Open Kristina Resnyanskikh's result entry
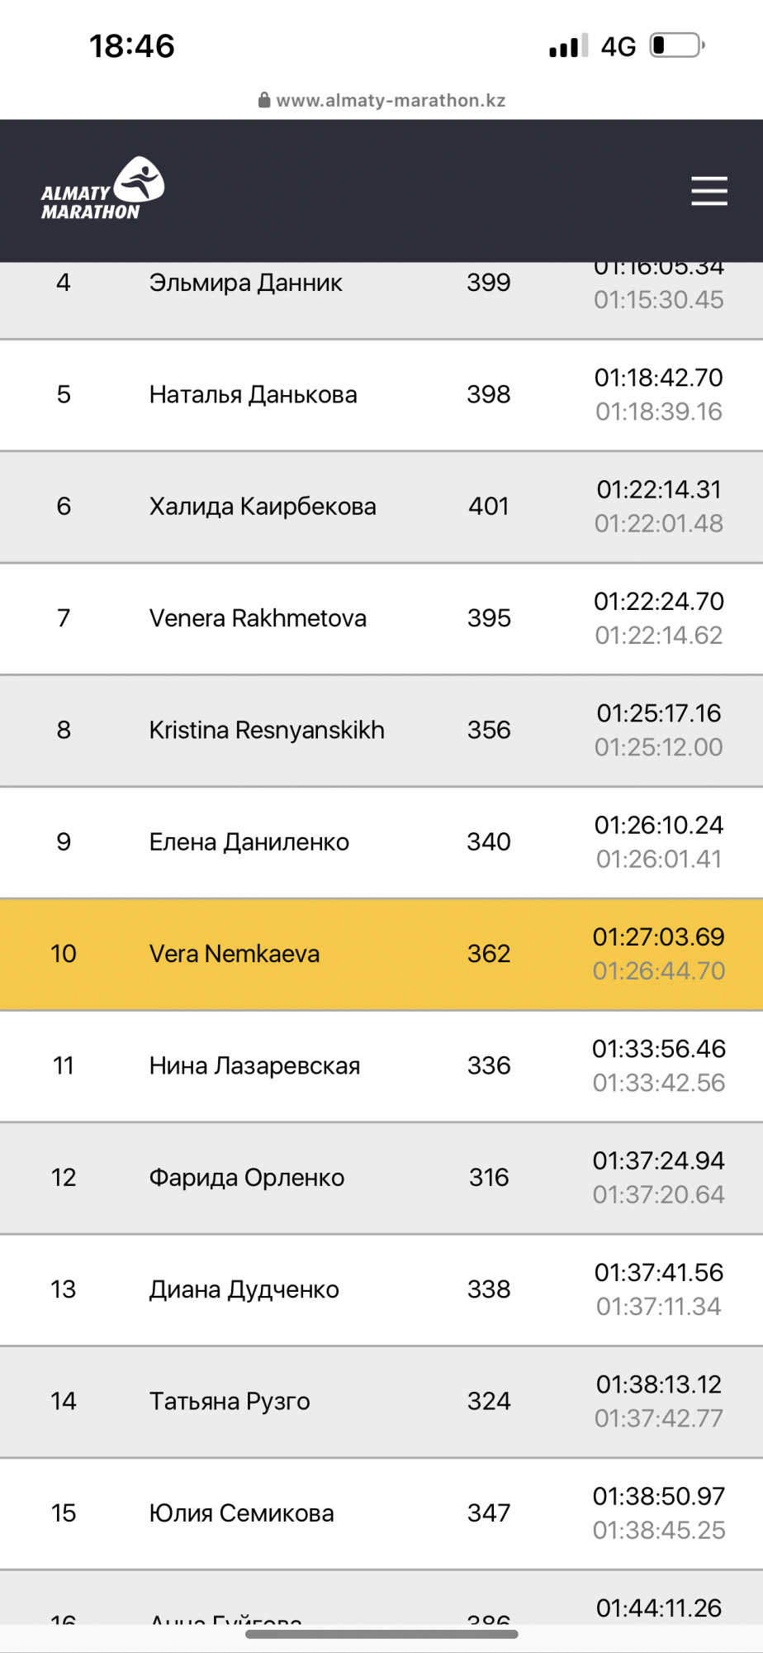This screenshot has height=1653, width=763. tap(267, 730)
